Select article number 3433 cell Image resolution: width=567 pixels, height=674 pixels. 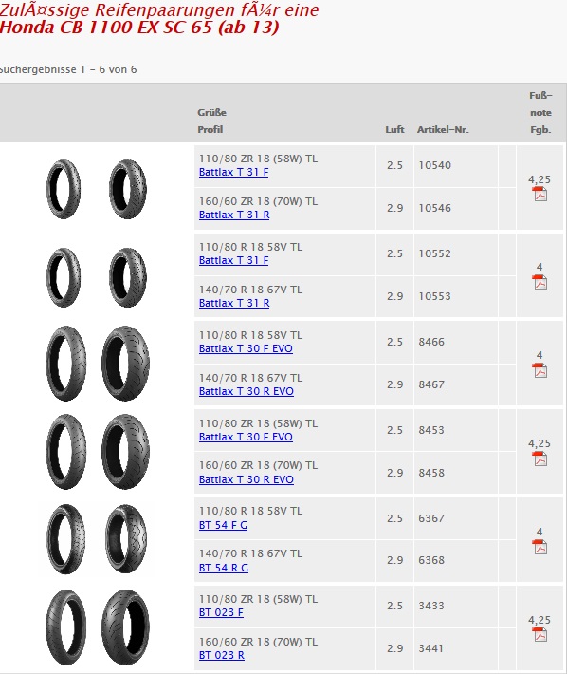(455, 606)
